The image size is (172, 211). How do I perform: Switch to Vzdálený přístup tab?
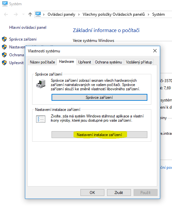point(139,62)
